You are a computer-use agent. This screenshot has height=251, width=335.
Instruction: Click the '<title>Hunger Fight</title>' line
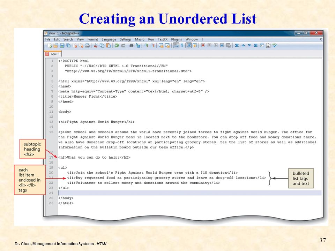[88, 97]
